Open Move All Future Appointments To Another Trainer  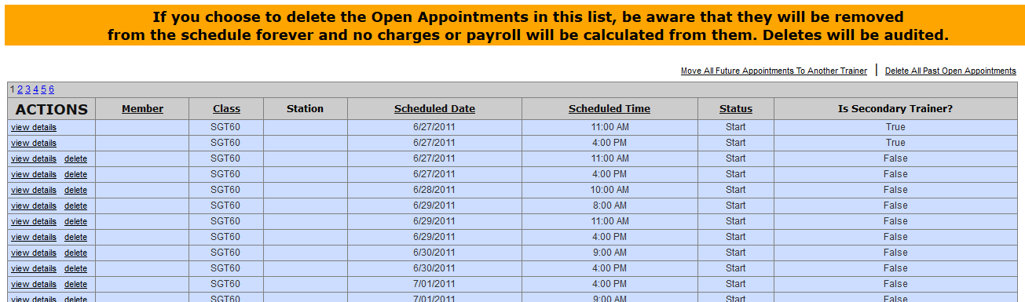coord(774,71)
